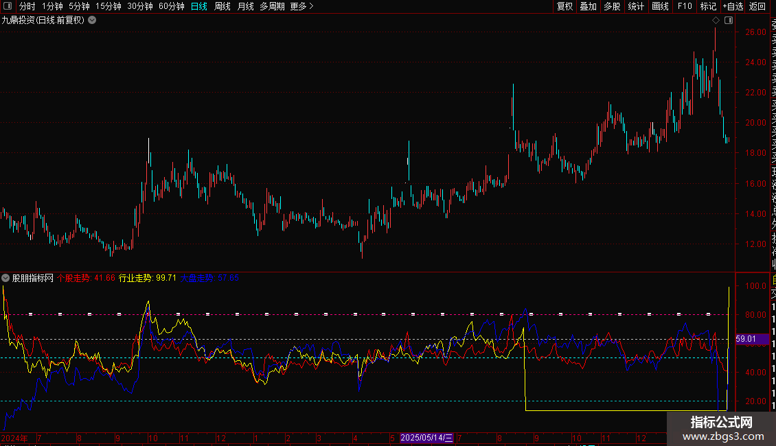The width and height of the screenshot is (776, 446).
Task: Click the 返回 back button
Action: click(x=757, y=6)
